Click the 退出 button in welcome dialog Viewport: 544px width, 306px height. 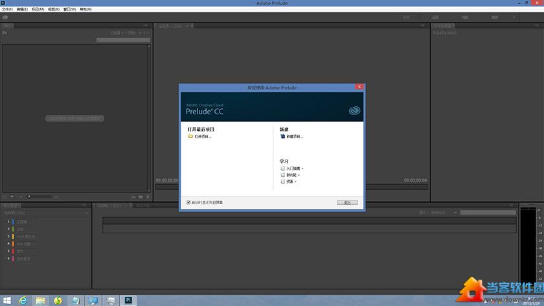pos(347,202)
